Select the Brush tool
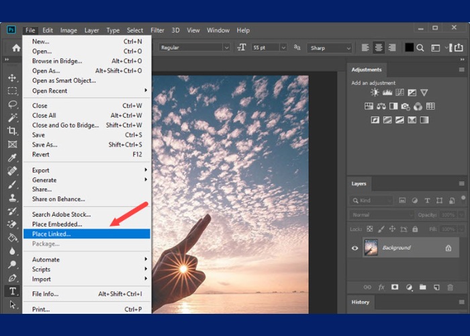The width and height of the screenshot is (470, 336). point(12,185)
